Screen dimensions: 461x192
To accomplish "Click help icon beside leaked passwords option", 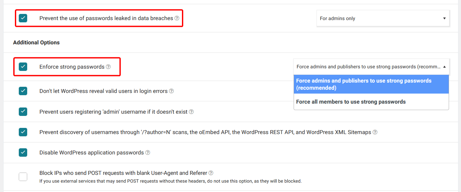I will pyautogui.click(x=177, y=18).
